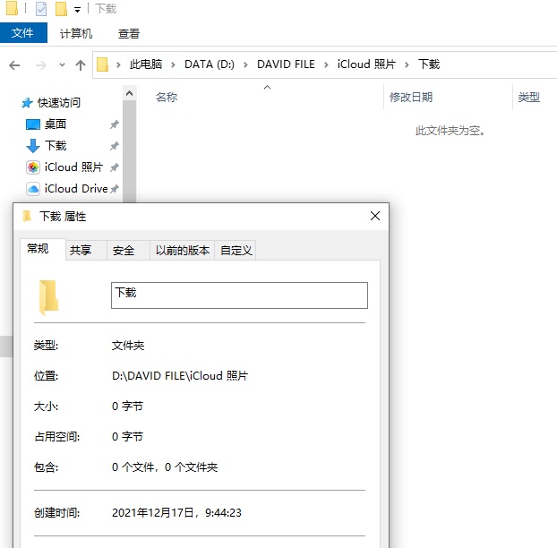Switch to the 以前的版本 tab

tap(182, 251)
